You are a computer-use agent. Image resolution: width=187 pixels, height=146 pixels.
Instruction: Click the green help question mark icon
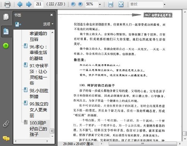coord(6,46)
